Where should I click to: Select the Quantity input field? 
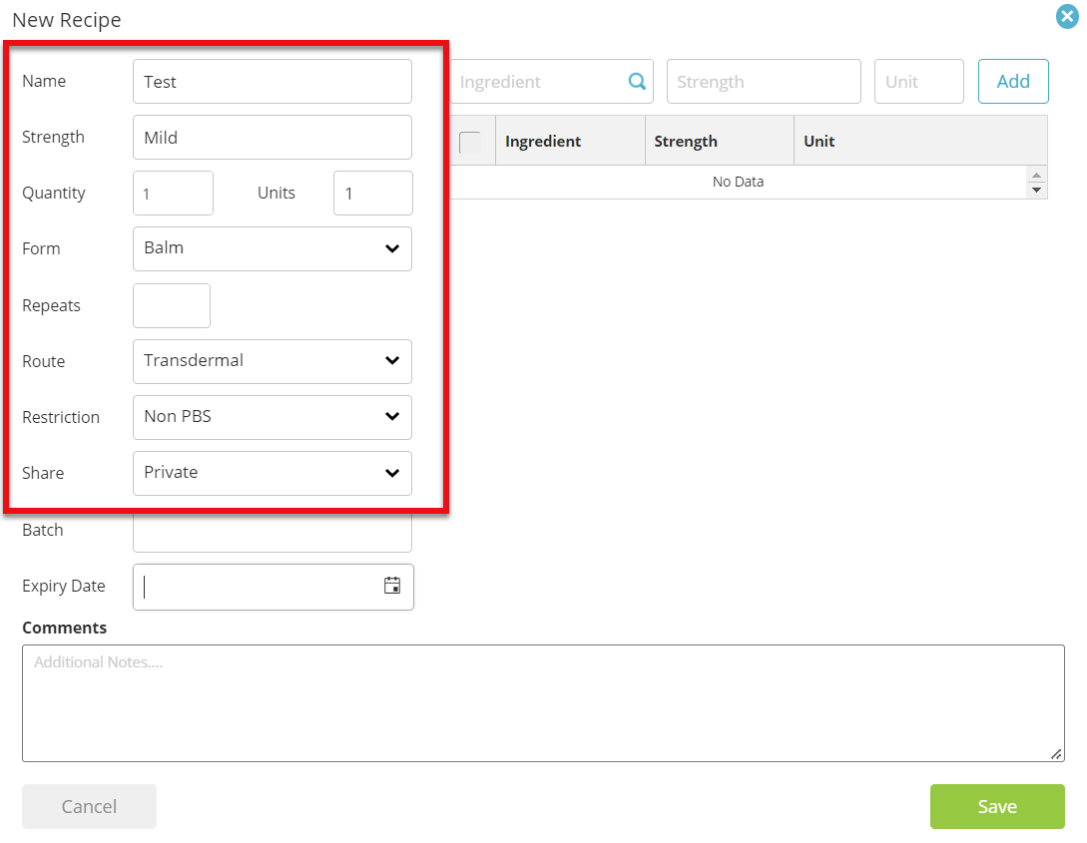click(174, 193)
